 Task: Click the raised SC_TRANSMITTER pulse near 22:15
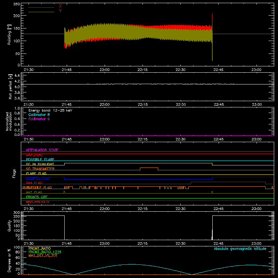click(x=149, y=168)
